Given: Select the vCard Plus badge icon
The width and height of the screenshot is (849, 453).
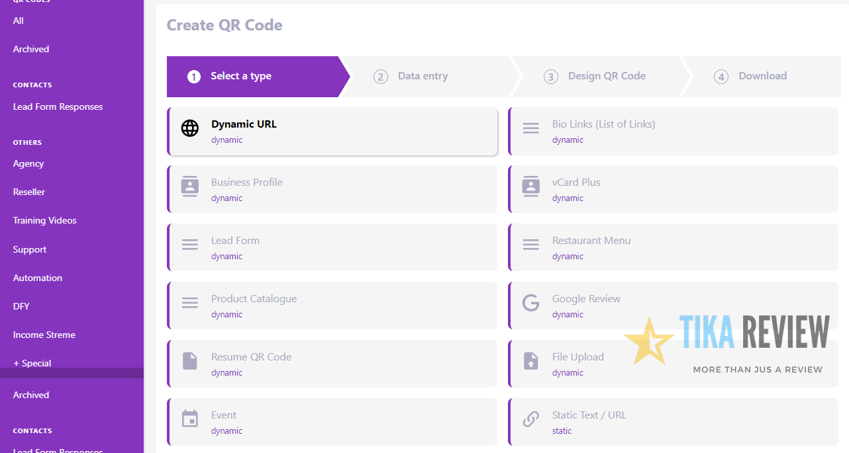Looking at the screenshot, I should 531,186.
